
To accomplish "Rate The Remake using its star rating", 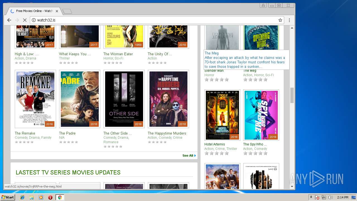I will (x=24, y=142).
